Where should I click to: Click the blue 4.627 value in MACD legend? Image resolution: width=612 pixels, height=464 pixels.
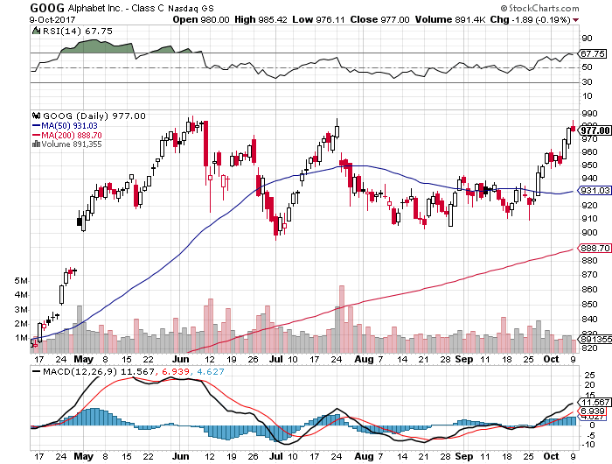[x=211, y=371]
